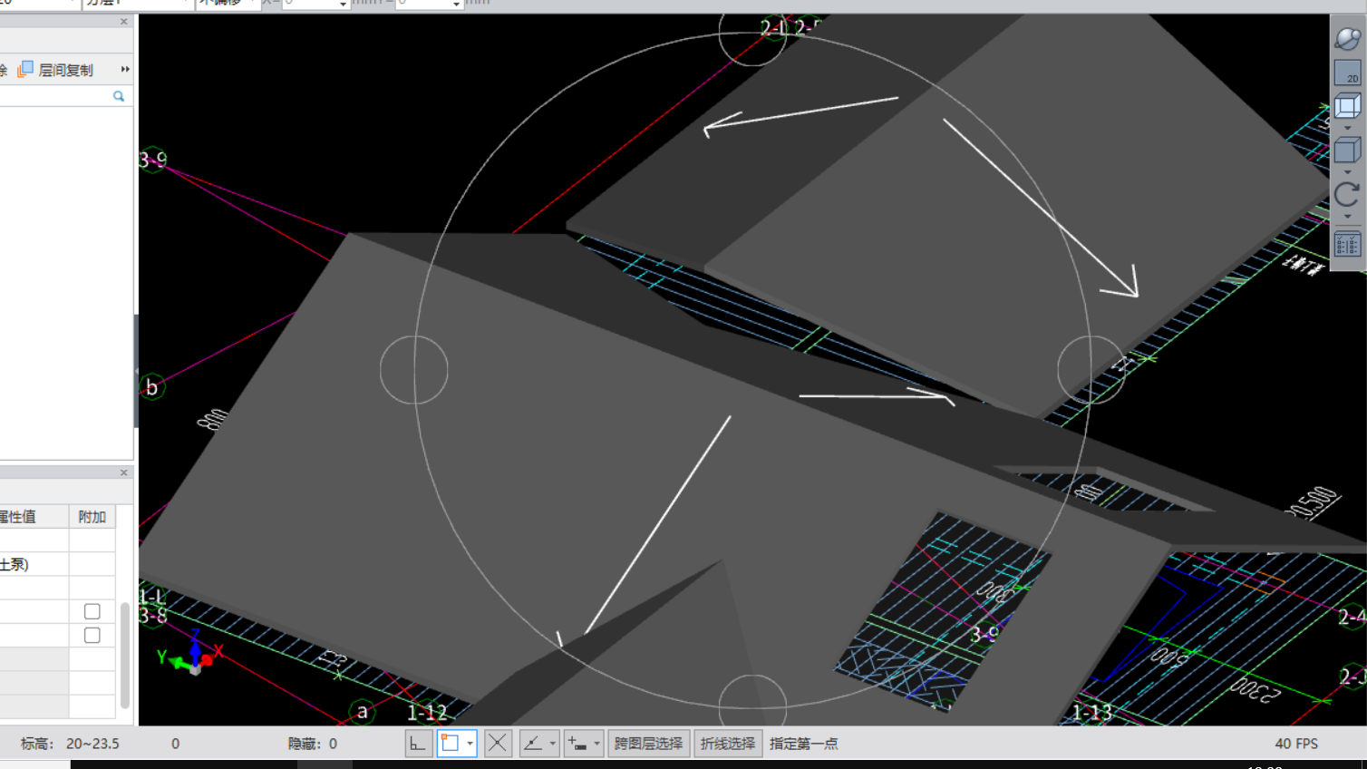Expand the solid cube display dropdown arrow
This screenshot has width=1367, height=769.
(1347, 171)
